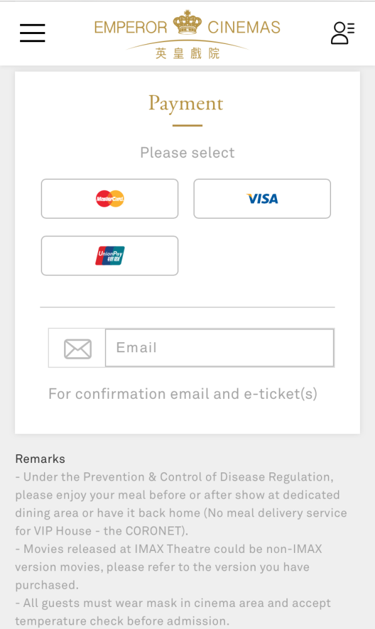Screen dimensions: 375x629
Task: Choose MasterCard as payment method
Action: point(110,199)
